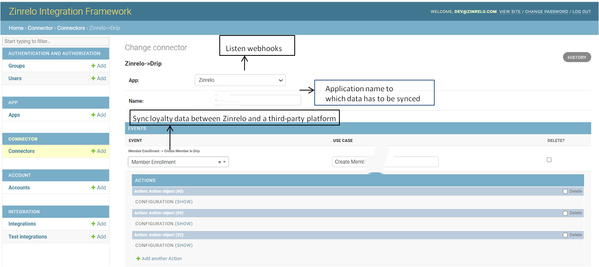Click the HISTORY button
Screen dimensions: 599x267
pos(577,57)
